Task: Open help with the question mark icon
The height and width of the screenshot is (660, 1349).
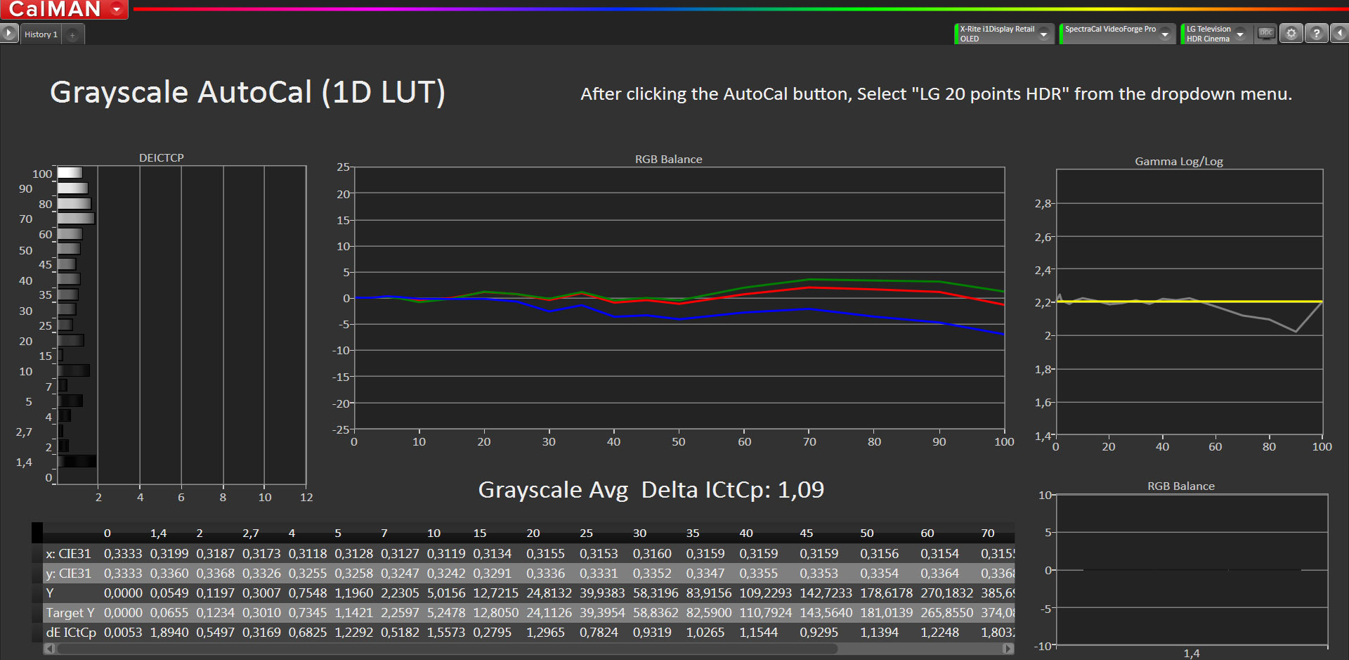Action: 1317,33
